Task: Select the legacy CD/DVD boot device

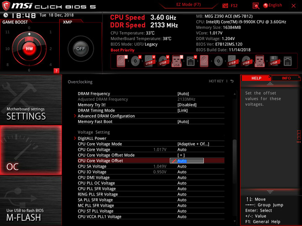Action: click(219, 61)
